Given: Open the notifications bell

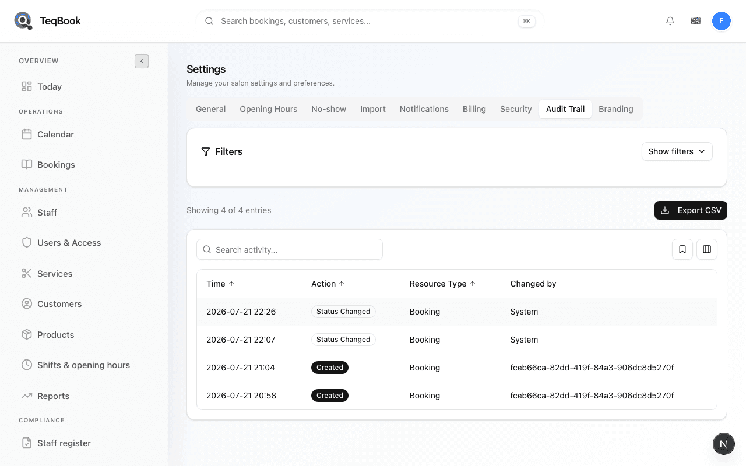Looking at the screenshot, I should (670, 21).
